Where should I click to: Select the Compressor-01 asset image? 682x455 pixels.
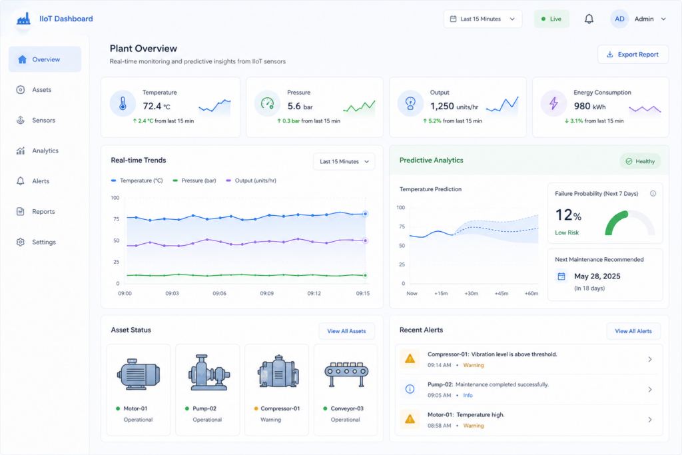pos(278,372)
